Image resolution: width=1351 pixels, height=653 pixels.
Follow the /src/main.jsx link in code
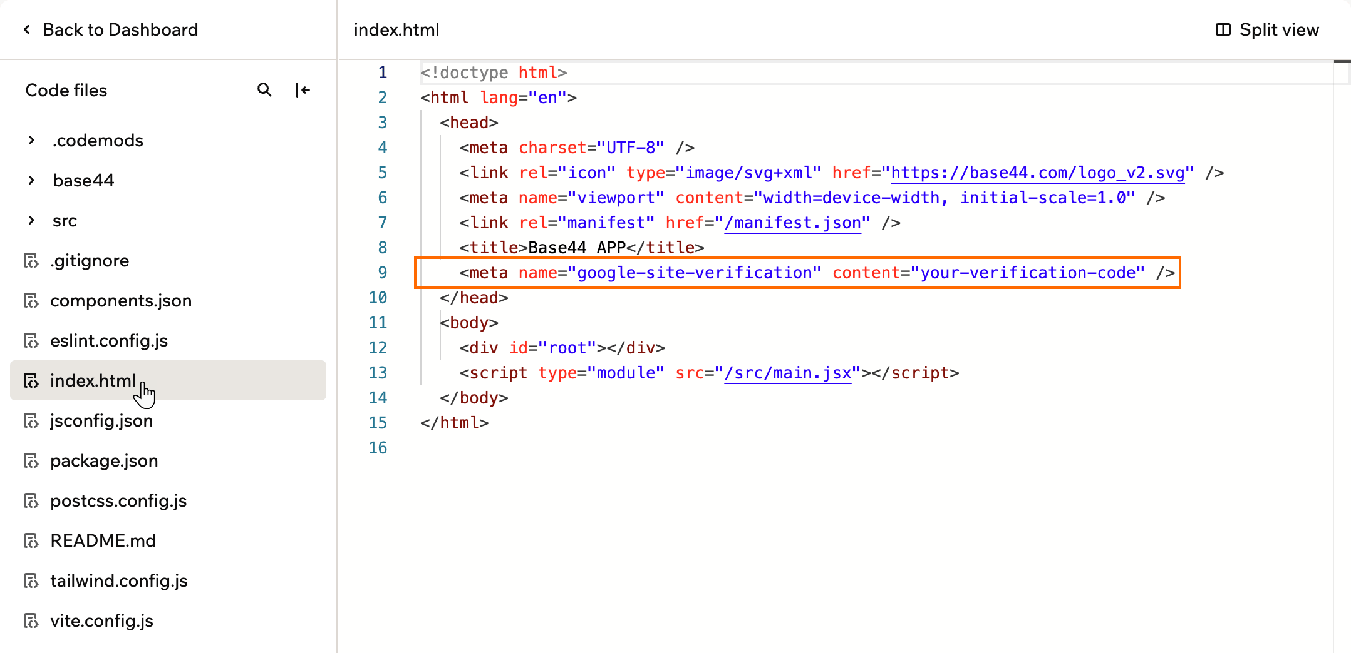click(788, 373)
